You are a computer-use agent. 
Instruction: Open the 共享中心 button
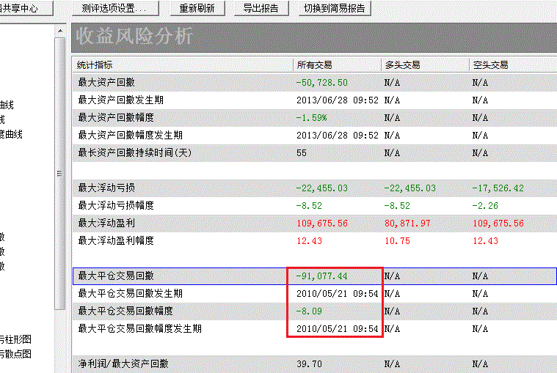point(28,9)
